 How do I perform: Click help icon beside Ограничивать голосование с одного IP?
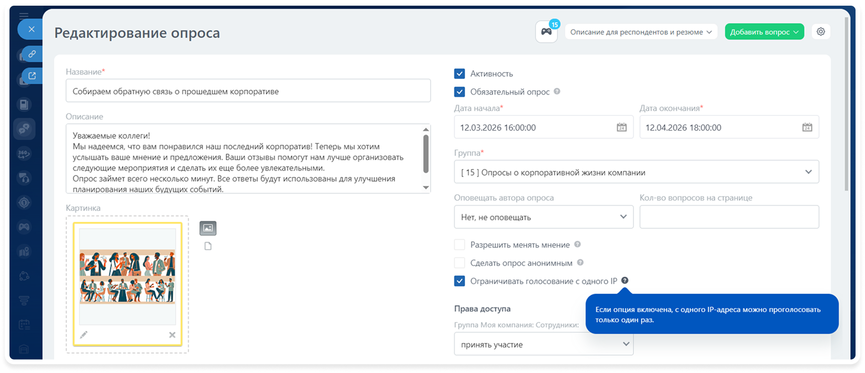click(x=624, y=280)
